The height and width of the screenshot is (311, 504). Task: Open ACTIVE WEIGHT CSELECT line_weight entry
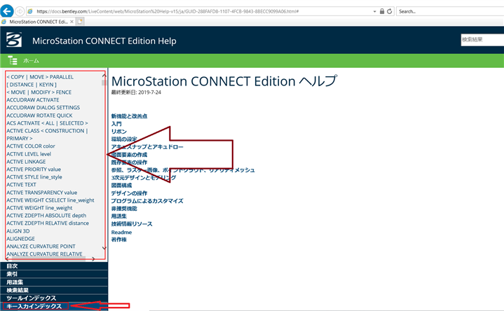pos(50,200)
